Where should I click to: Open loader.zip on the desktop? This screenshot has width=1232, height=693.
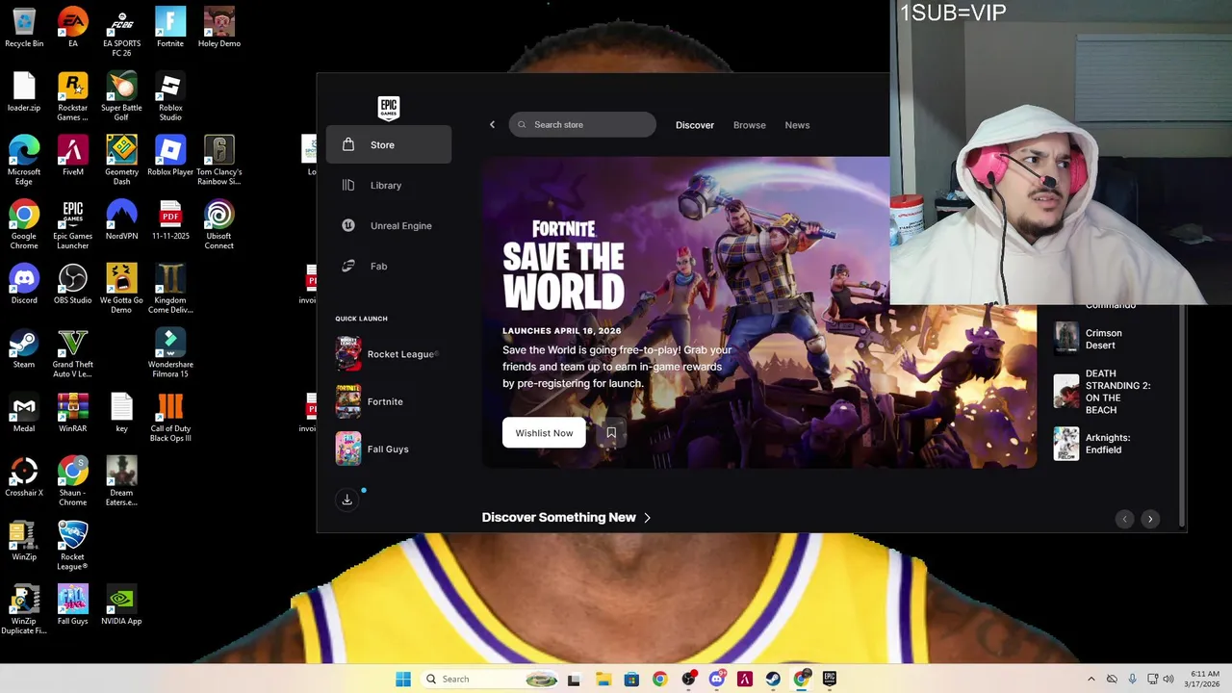(24, 93)
